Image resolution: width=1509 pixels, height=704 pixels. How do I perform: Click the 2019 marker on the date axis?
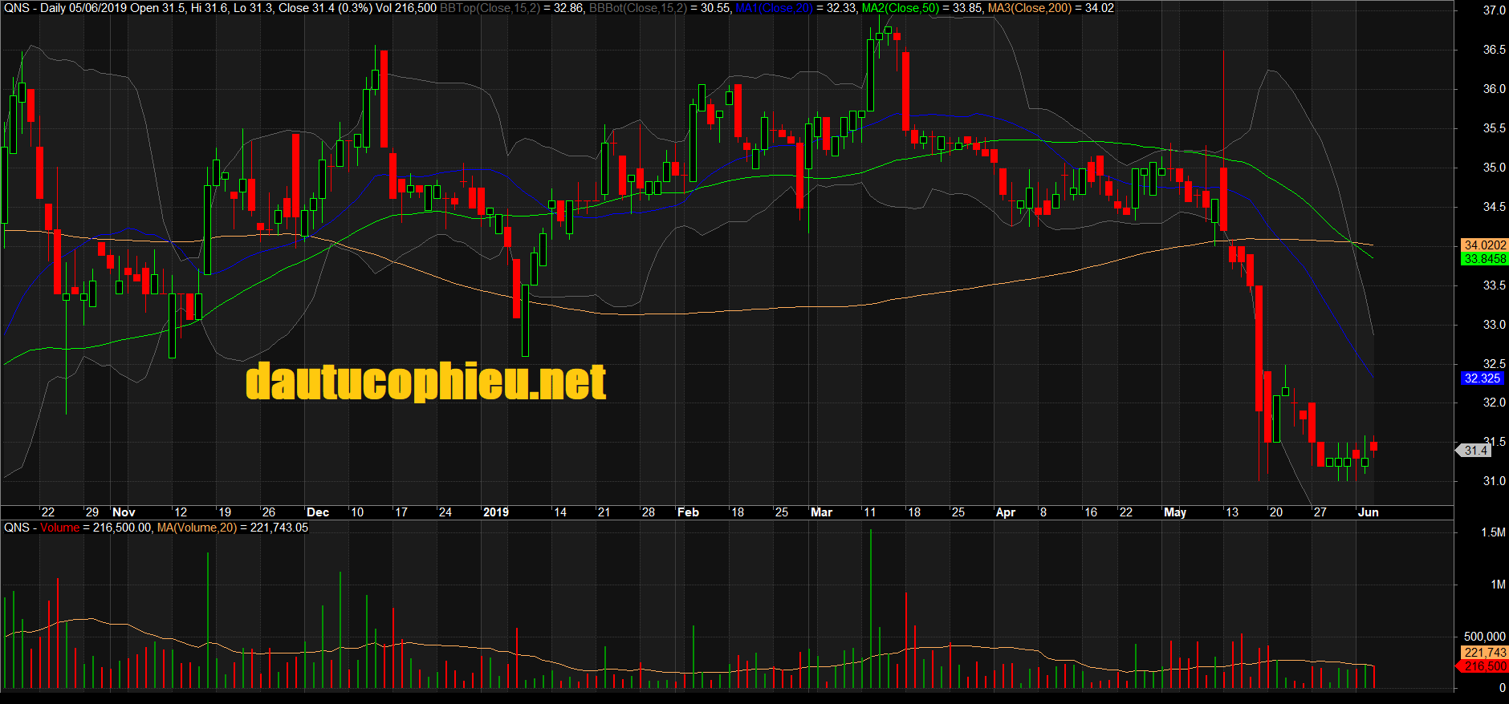coord(495,512)
